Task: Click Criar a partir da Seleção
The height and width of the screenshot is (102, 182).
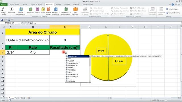Action: click(100, 14)
